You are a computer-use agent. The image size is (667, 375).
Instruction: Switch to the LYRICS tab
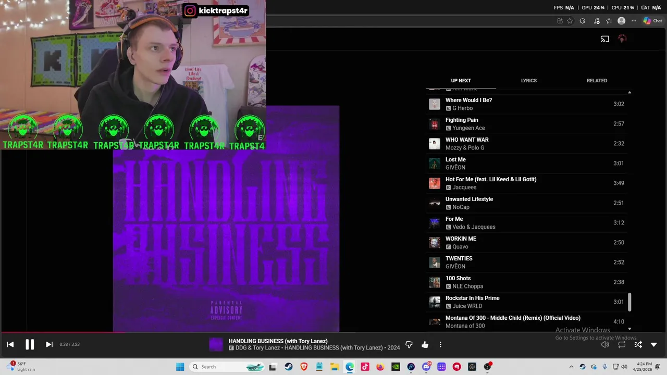point(528,81)
